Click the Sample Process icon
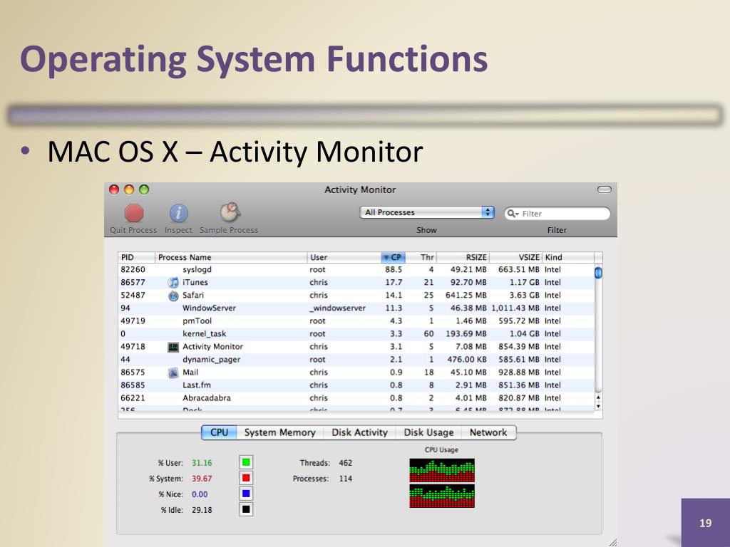This screenshot has height=547, width=730. (230, 212)
